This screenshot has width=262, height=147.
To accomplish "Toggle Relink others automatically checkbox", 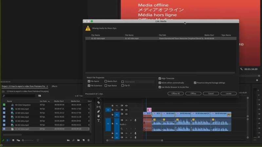I will tap(160, 83).
